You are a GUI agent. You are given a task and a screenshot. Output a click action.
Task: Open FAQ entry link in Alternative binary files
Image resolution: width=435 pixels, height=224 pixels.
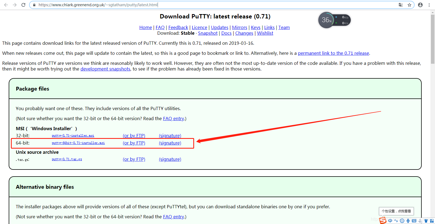click(174, 217)
